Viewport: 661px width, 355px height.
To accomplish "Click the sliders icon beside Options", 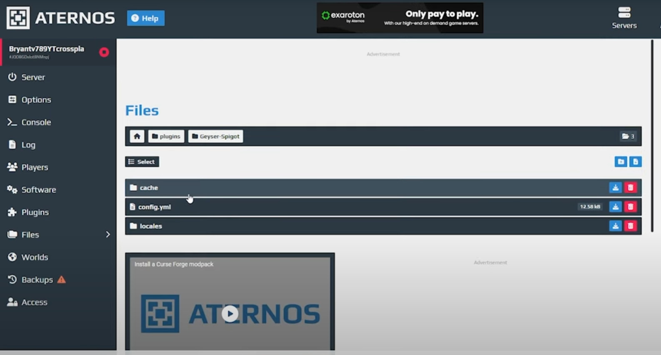I will click(12, 99).
